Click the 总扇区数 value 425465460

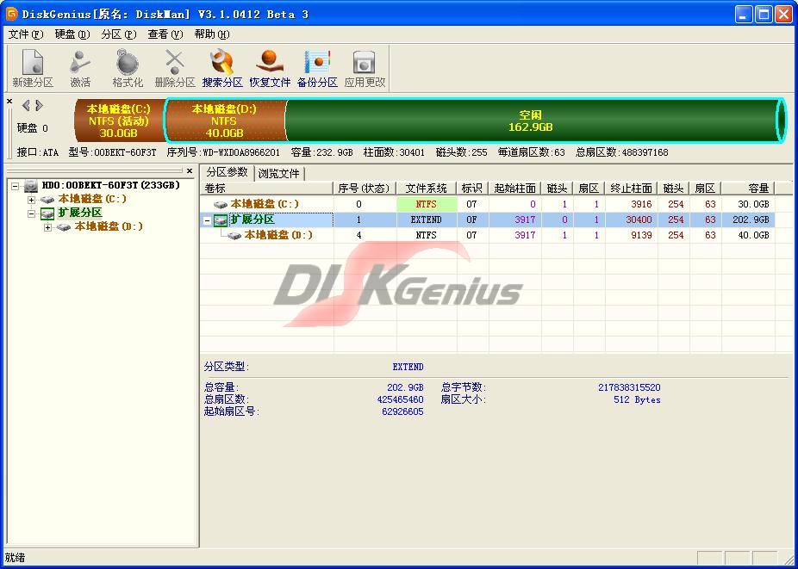click(400, 399)
